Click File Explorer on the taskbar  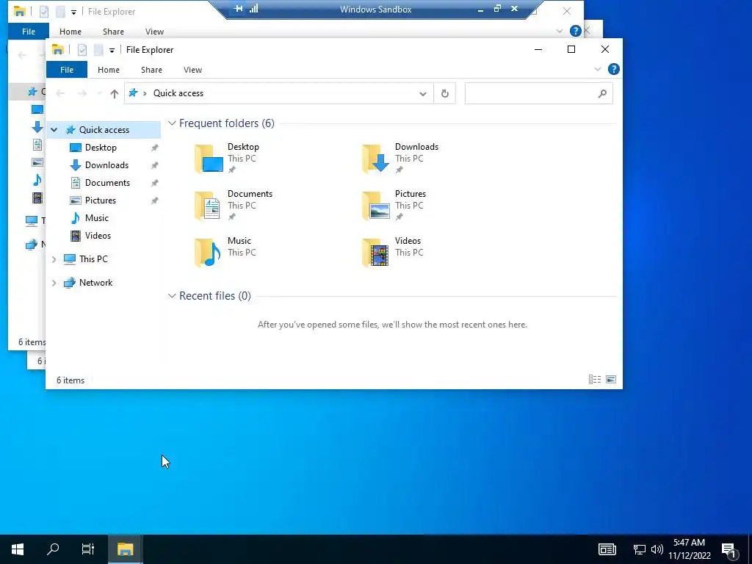(x=125, y=549)
